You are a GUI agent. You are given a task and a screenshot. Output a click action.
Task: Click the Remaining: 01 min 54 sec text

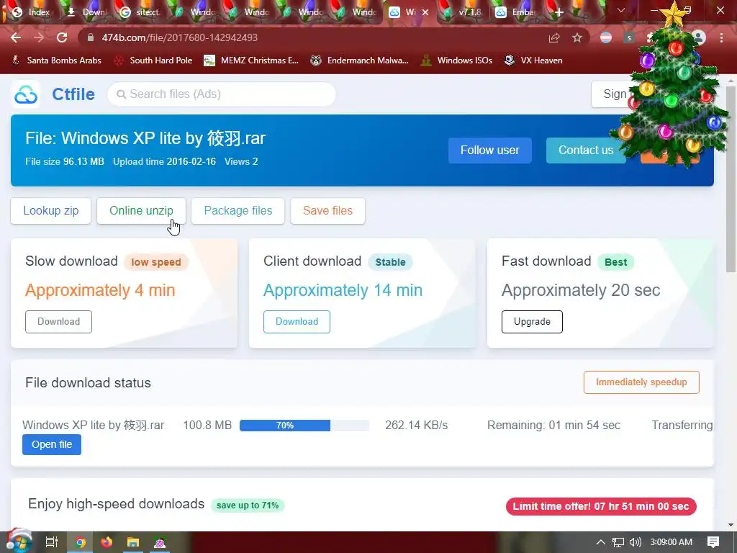(x=553, y=425)
